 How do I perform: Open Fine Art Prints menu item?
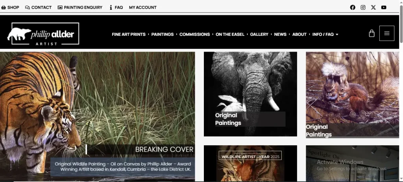(128, 34)
